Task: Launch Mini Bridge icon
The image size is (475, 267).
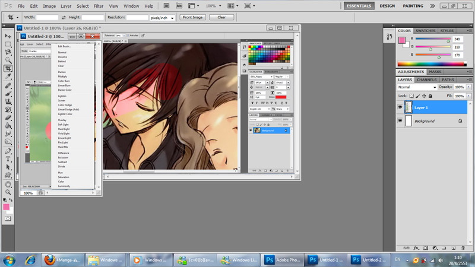Action: [x=179, y=6]
